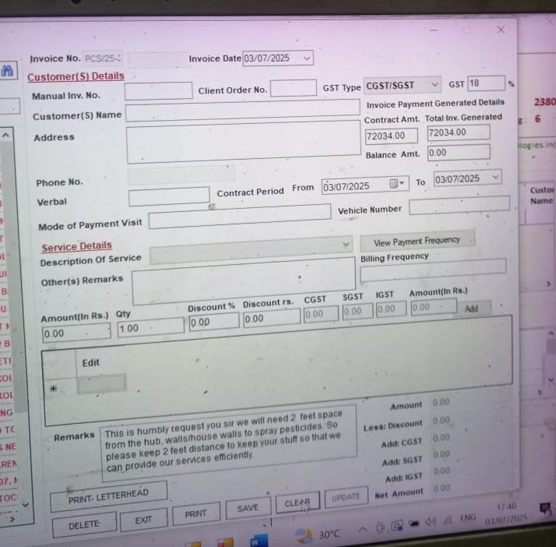
Task: Click the left Amount(In Rs.) field beside Qty
Action: (x=76, y=333)
